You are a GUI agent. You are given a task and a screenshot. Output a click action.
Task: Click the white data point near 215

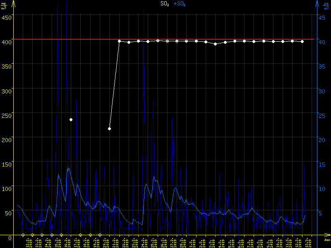[110, 129]
